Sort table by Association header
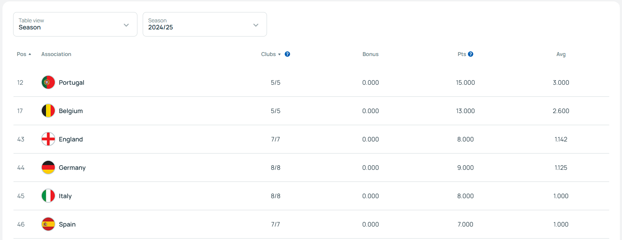 56,54
